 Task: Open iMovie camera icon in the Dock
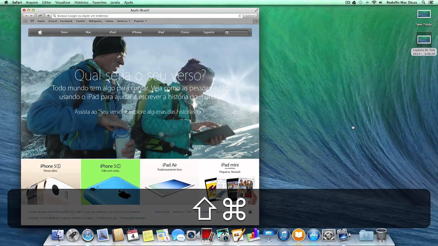pyautogui.click(x=344, y=235)
